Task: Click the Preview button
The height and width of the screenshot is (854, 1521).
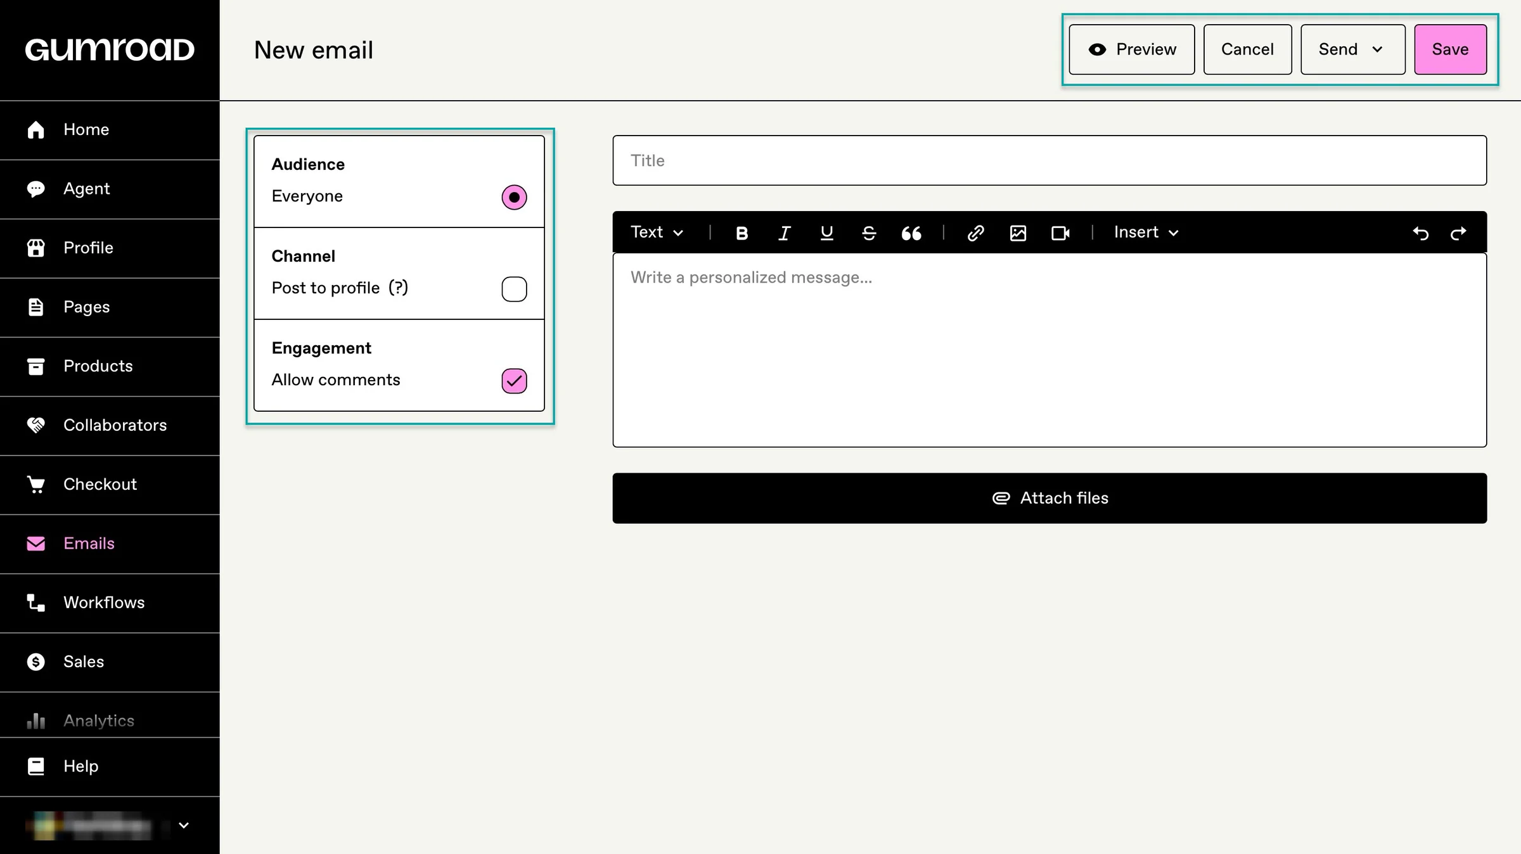Action: (1132, 49)
